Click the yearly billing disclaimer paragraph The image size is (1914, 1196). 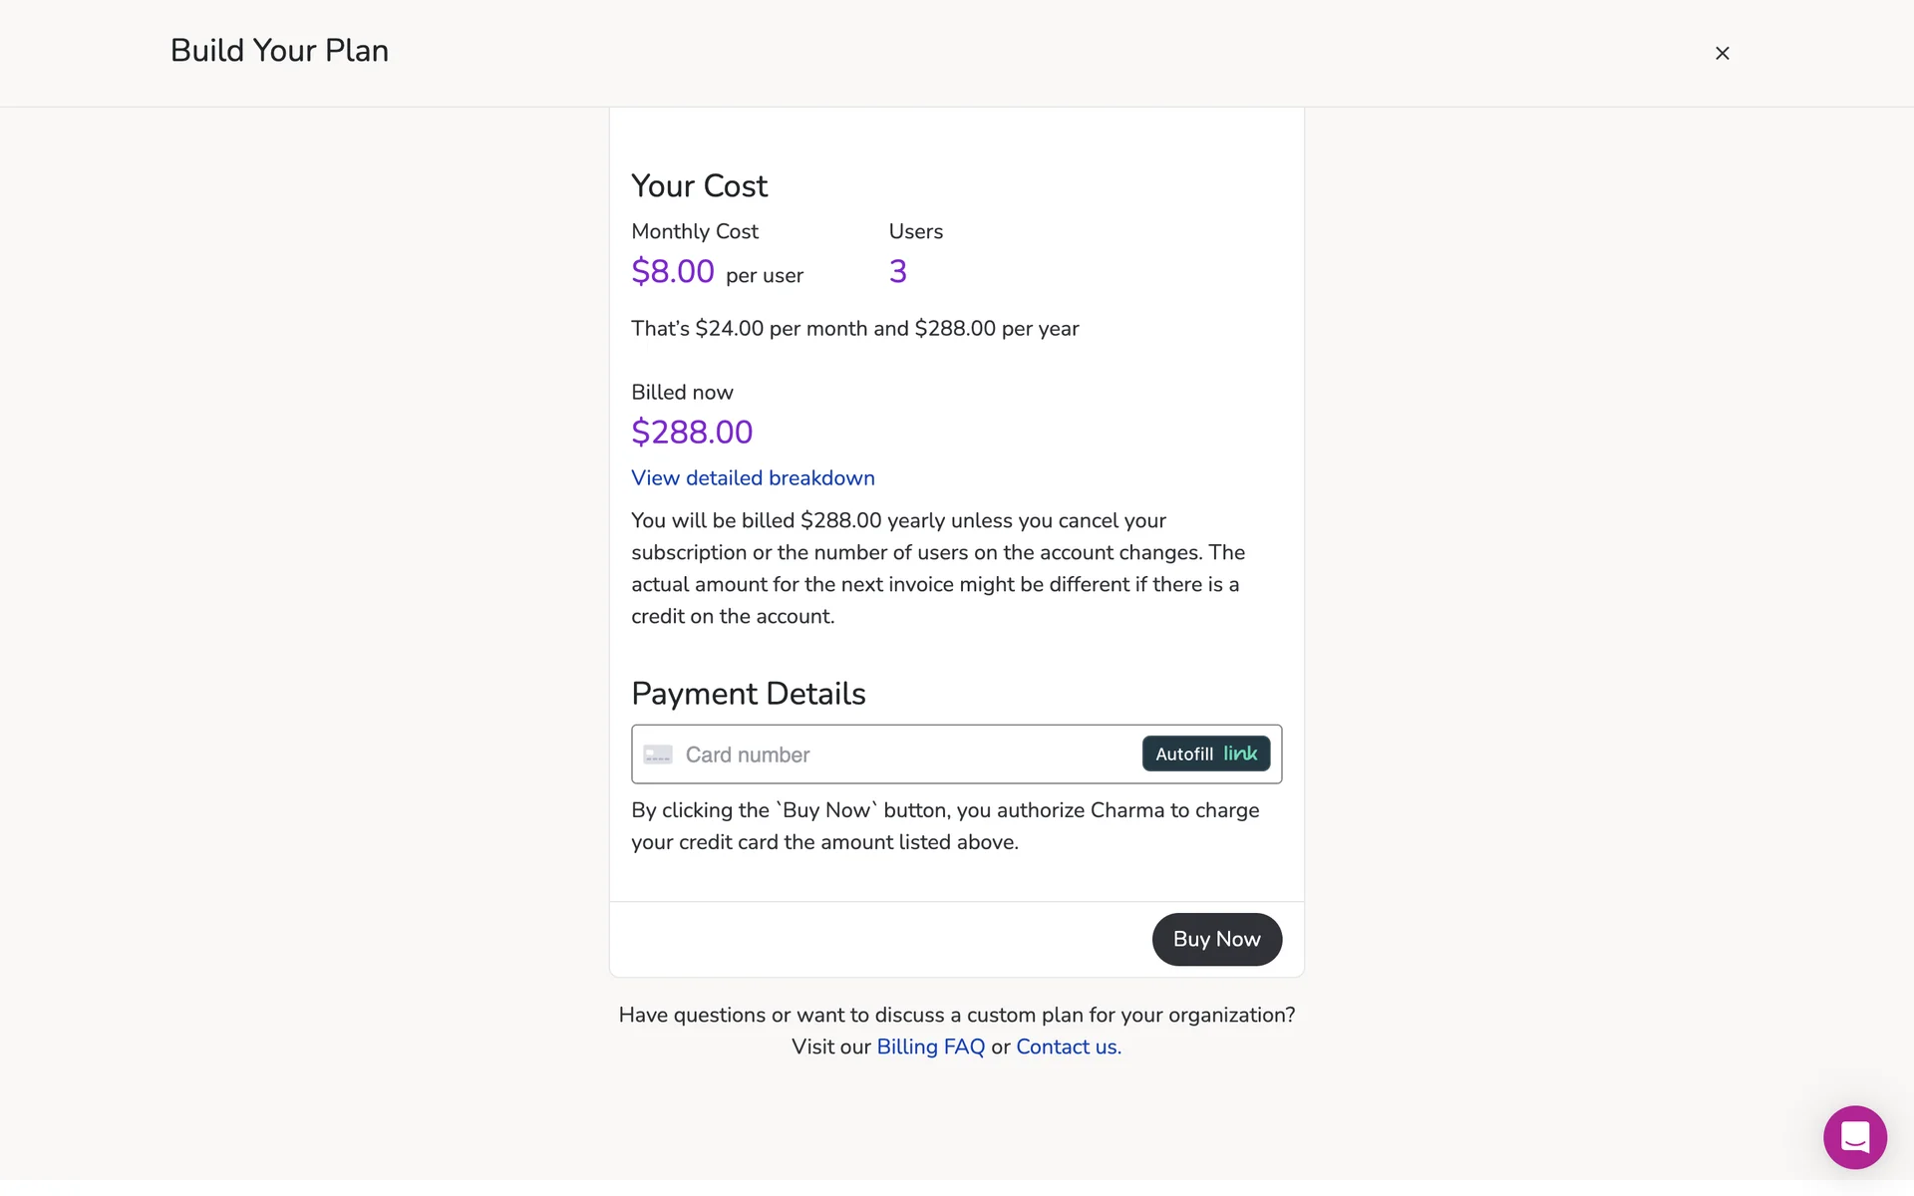(937, 568)
